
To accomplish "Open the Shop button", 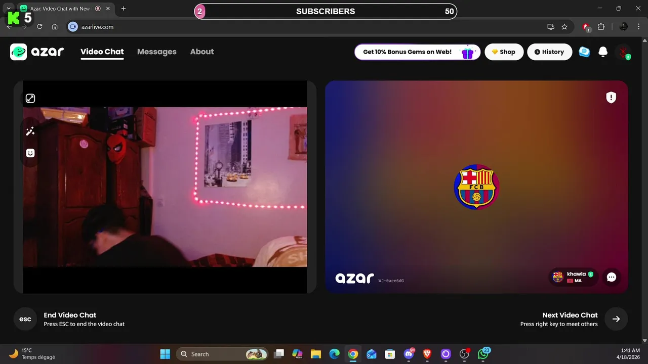I will (x=504, y=52).
